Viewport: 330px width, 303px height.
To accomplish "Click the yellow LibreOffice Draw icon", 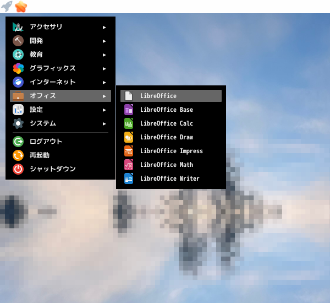I will (129, 137).
